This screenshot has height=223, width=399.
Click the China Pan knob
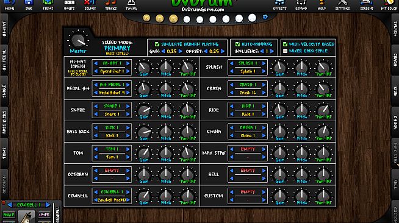tap(323, 132)
